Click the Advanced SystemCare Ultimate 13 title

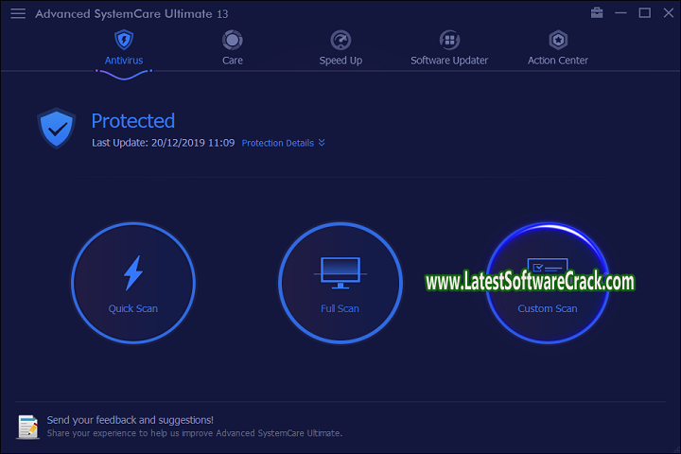(131, 14)
